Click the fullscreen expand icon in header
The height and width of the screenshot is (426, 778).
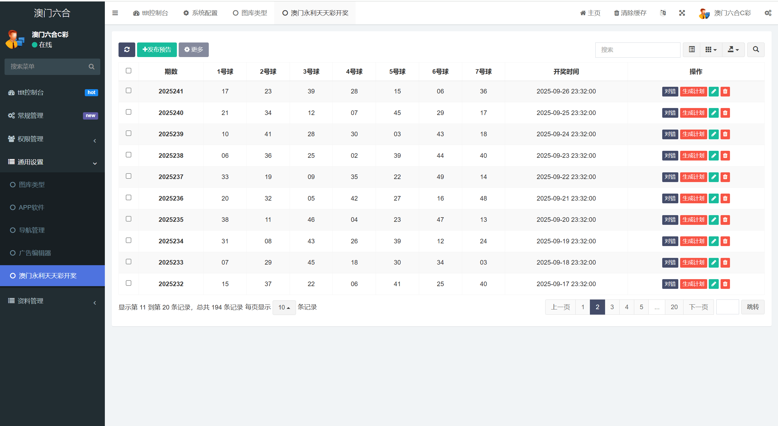click(x=682, y=13)
